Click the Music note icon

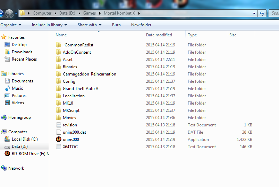click(x=7, y=88)
